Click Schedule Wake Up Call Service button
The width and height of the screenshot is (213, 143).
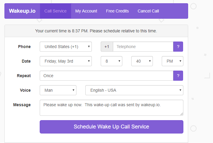tap(111, 127)
